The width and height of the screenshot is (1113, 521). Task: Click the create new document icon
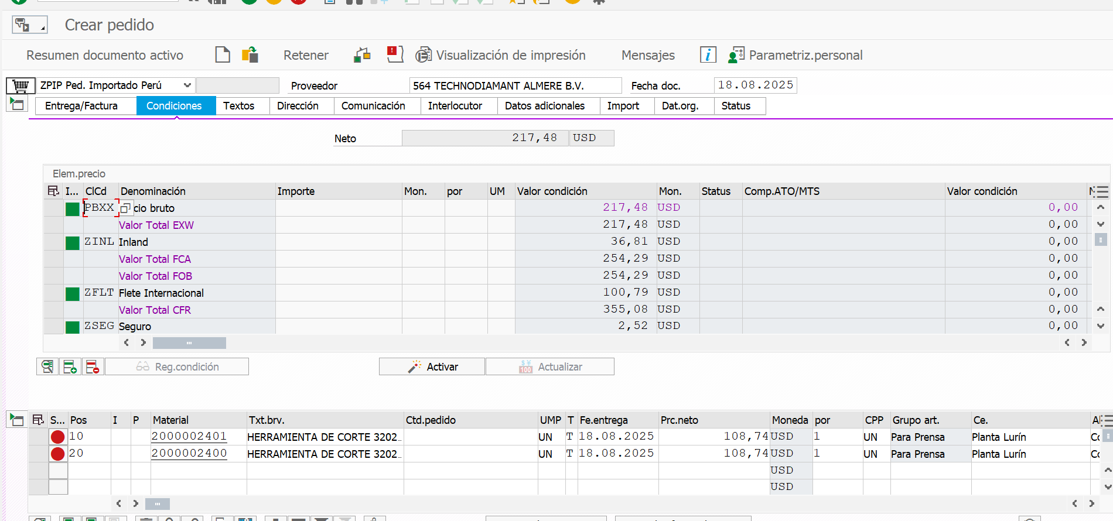(223, 55)
